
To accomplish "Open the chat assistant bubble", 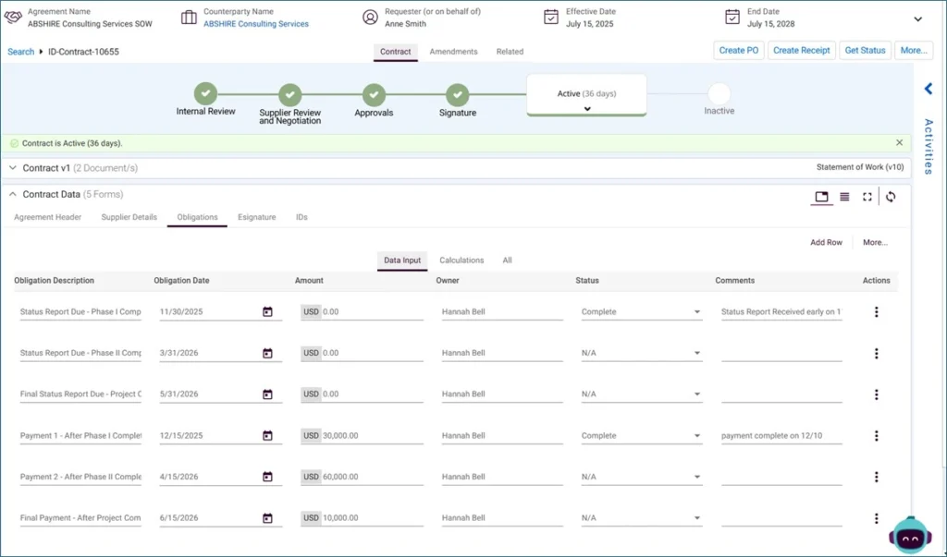I will click(910, 536).
